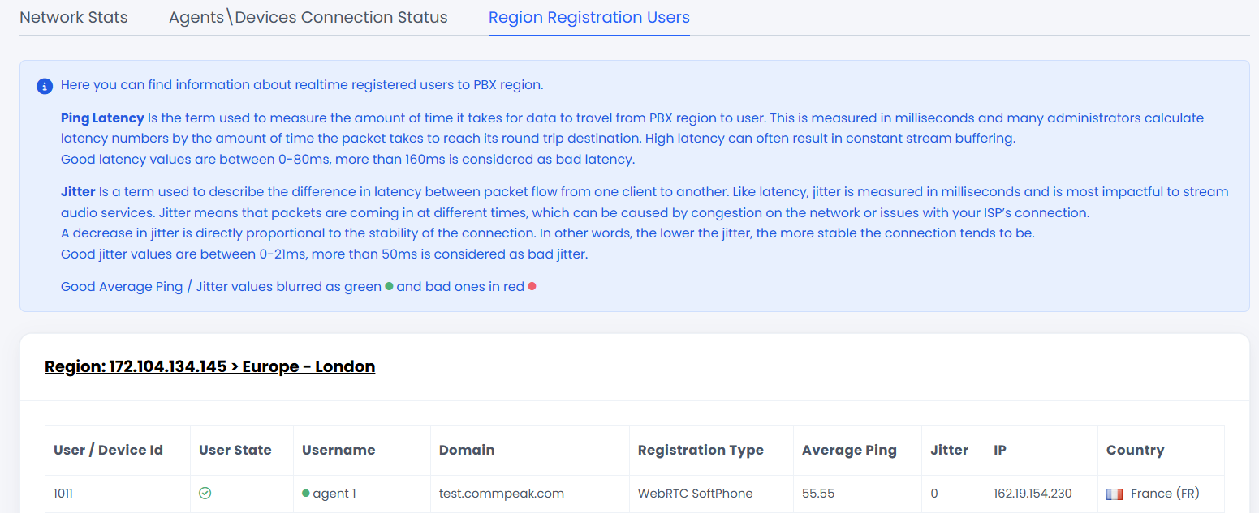Click the average ping value 55.55
Screen dimensions: 1259x513
coord(818,493)
